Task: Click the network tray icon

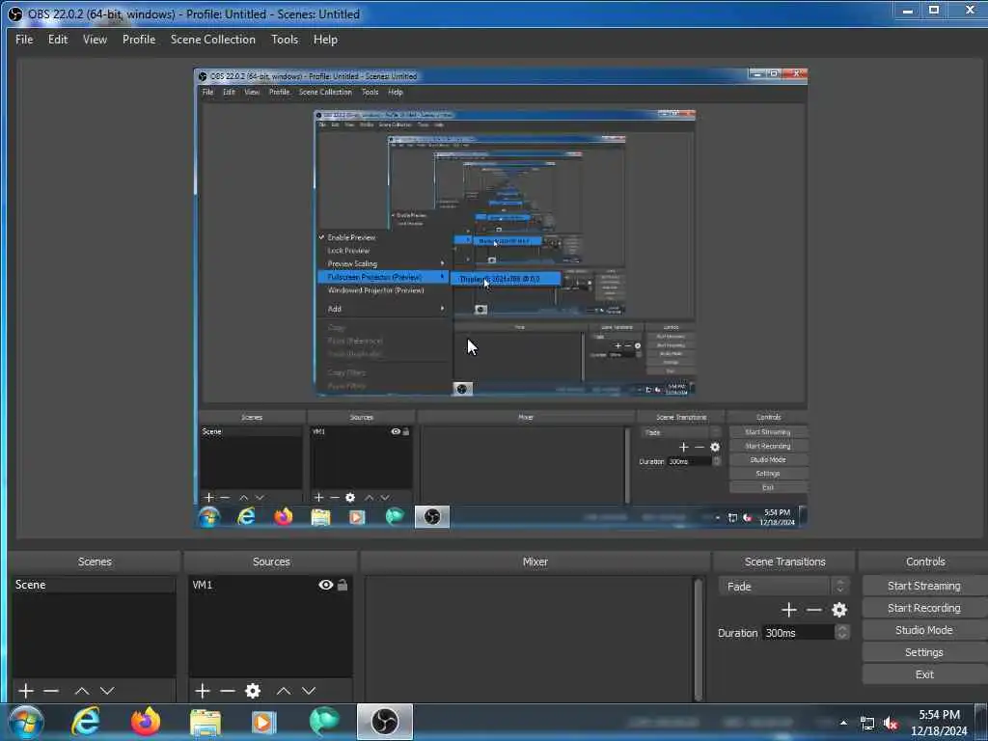Action: click(867, 724)
